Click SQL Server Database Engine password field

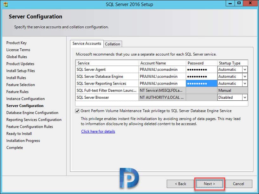click(x=202, y=77)
